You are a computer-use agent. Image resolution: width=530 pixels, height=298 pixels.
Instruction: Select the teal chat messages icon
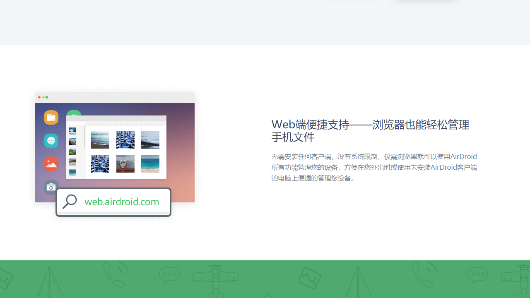pos(51,141)
